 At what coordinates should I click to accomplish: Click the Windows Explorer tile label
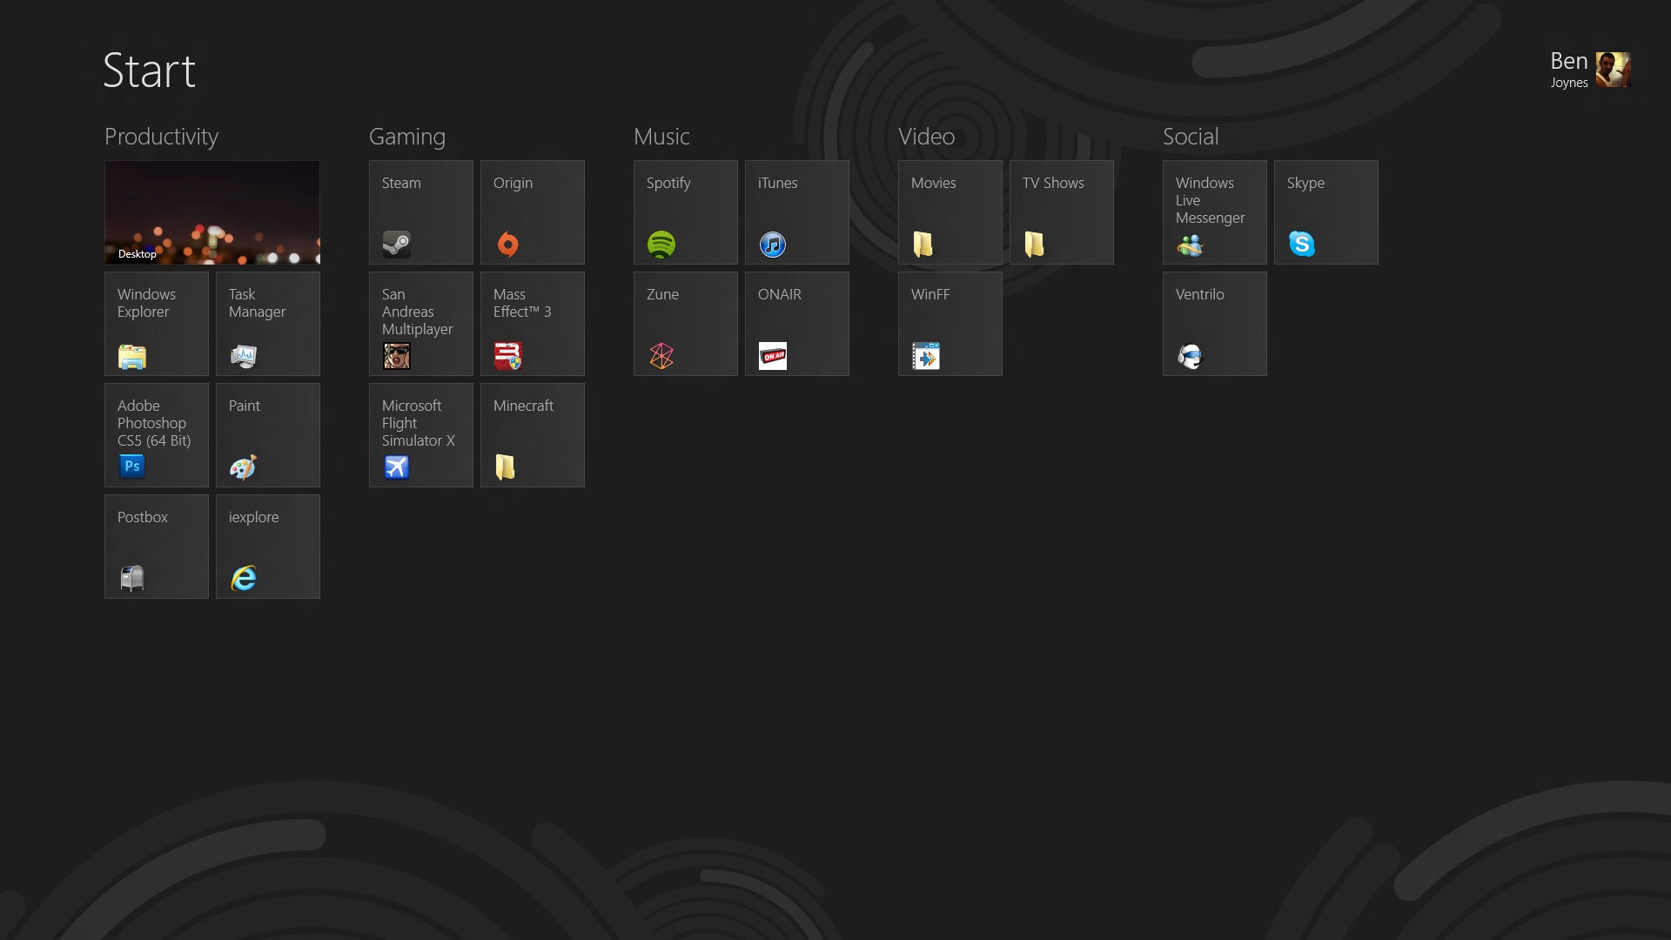click(x=146, y=303)
